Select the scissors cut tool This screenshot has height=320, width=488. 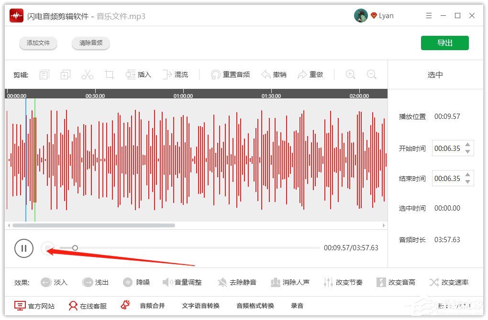tap(87, 74)
